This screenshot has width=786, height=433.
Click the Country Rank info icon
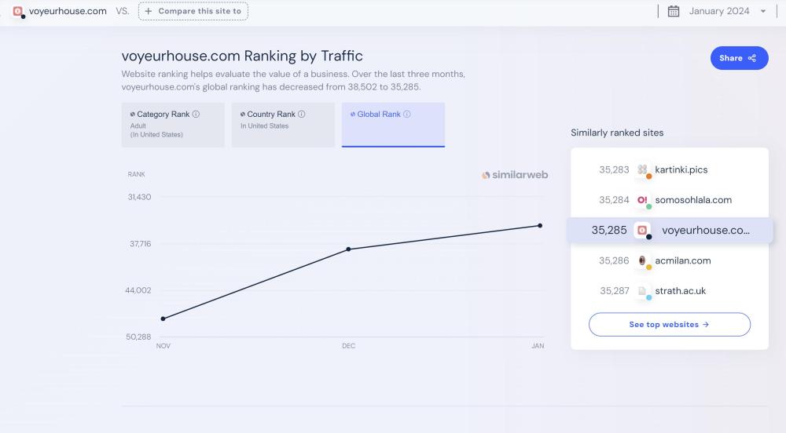pos(302,115)
